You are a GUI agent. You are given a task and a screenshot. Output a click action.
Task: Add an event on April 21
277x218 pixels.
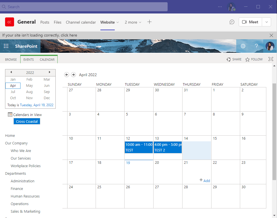click(205, 181)
